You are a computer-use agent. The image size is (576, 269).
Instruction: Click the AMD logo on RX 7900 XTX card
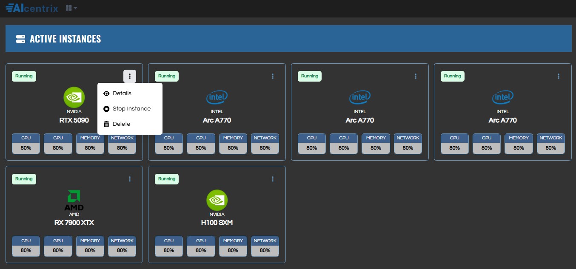(74, 200)
